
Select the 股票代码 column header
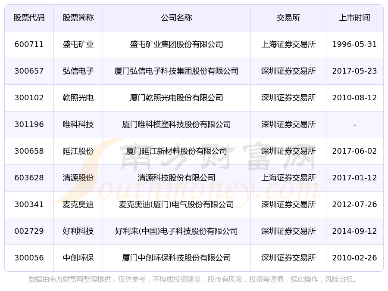click(29, 18)
